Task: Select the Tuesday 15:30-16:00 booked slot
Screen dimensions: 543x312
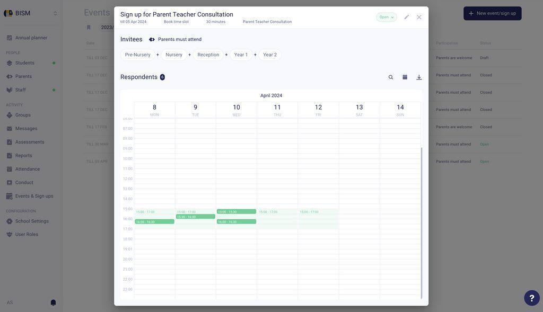Action: 196,217
